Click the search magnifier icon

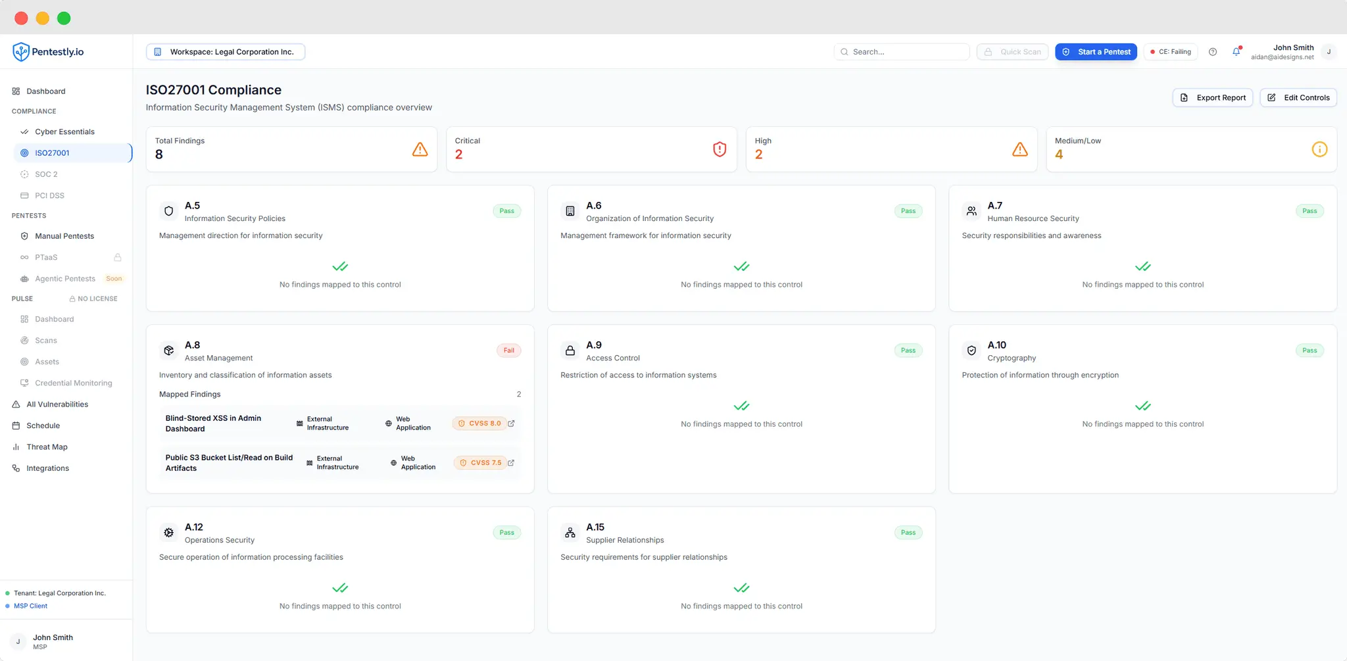845,52
